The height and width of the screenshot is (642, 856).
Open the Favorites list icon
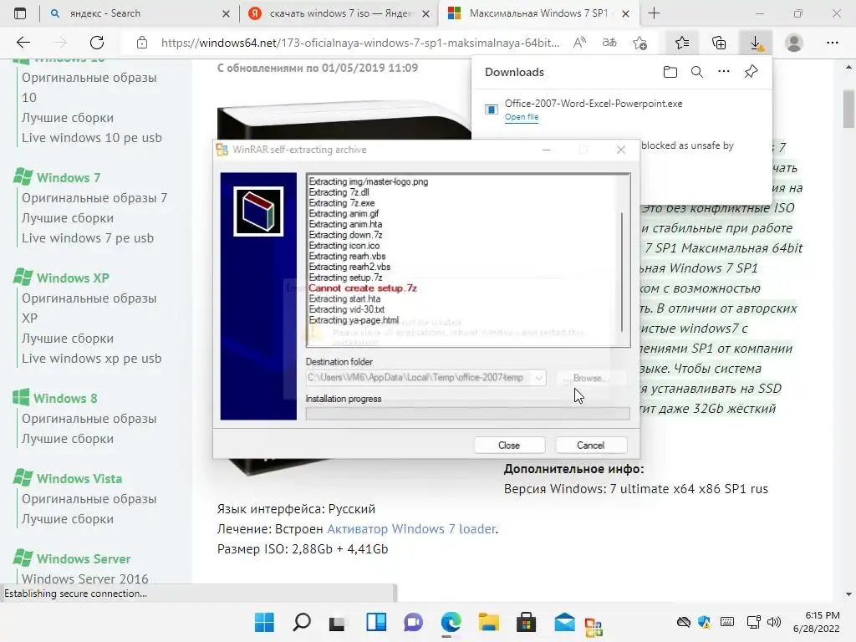682,43
